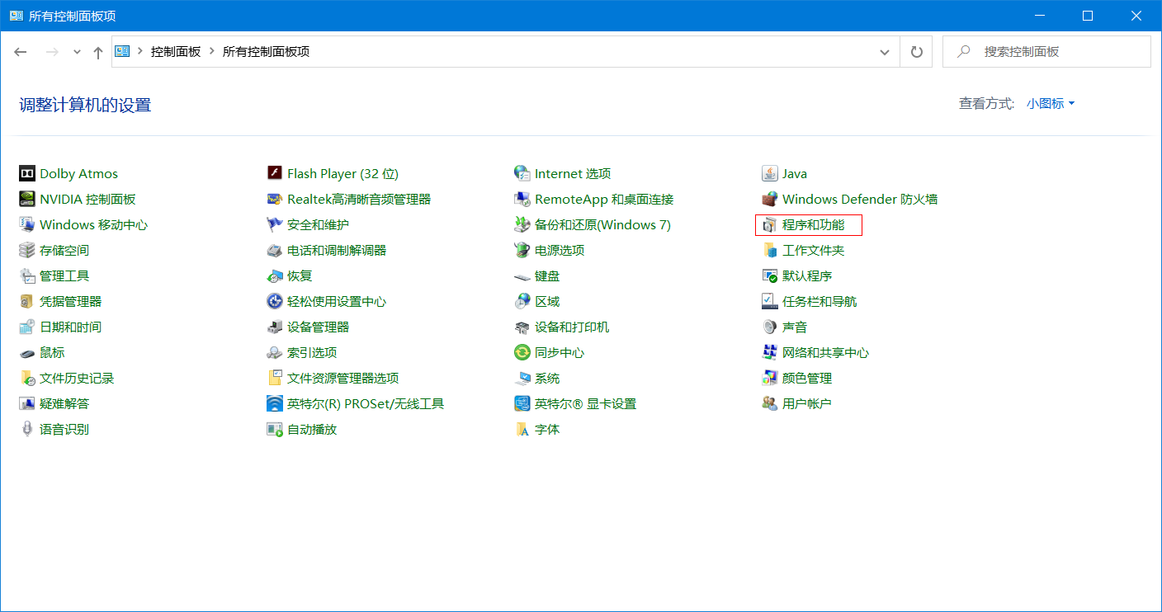Viewport: 1162px width, 612px height.
Task: Click the 存储空间 icon
Action: pos(27,250)
